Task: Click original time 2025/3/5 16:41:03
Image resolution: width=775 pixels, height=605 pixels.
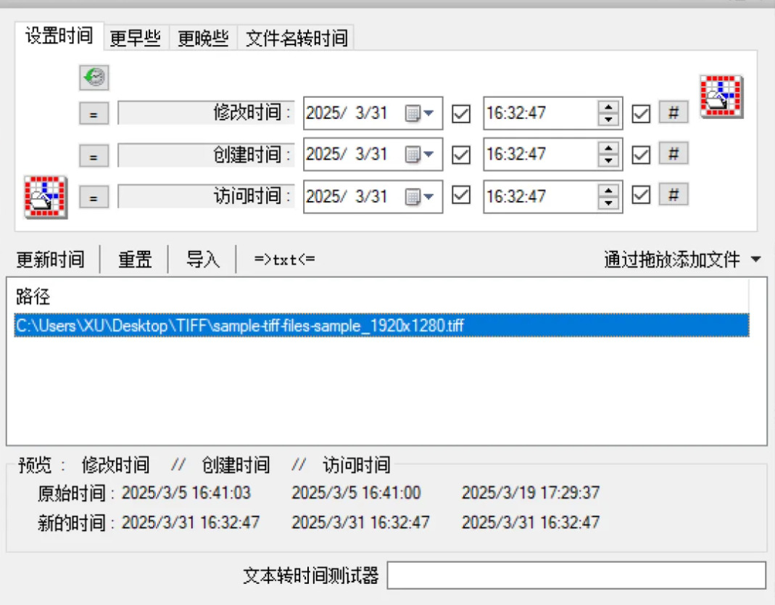Action: point(186,493)
